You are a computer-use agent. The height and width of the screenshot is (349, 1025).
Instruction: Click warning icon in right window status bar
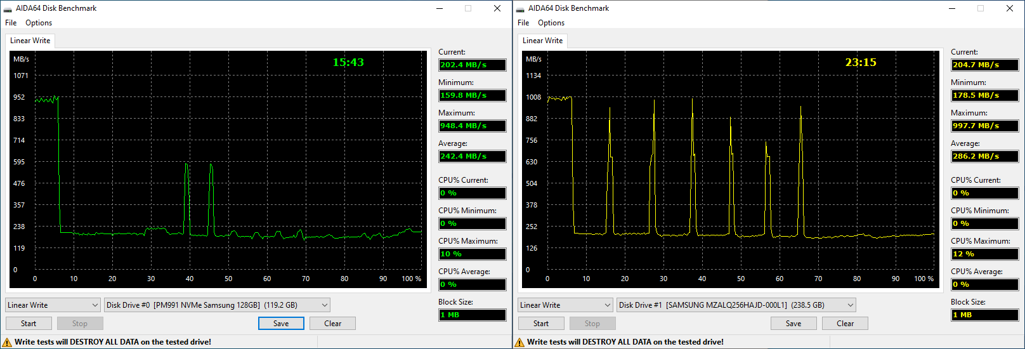pos(519,342)
